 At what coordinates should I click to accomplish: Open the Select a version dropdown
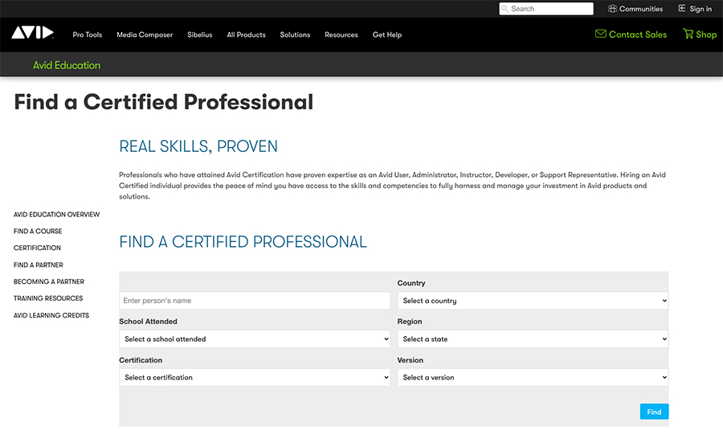(x=533, y=377)
